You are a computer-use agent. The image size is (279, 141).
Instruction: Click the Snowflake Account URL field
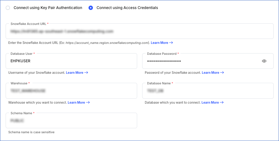[140, 31]
